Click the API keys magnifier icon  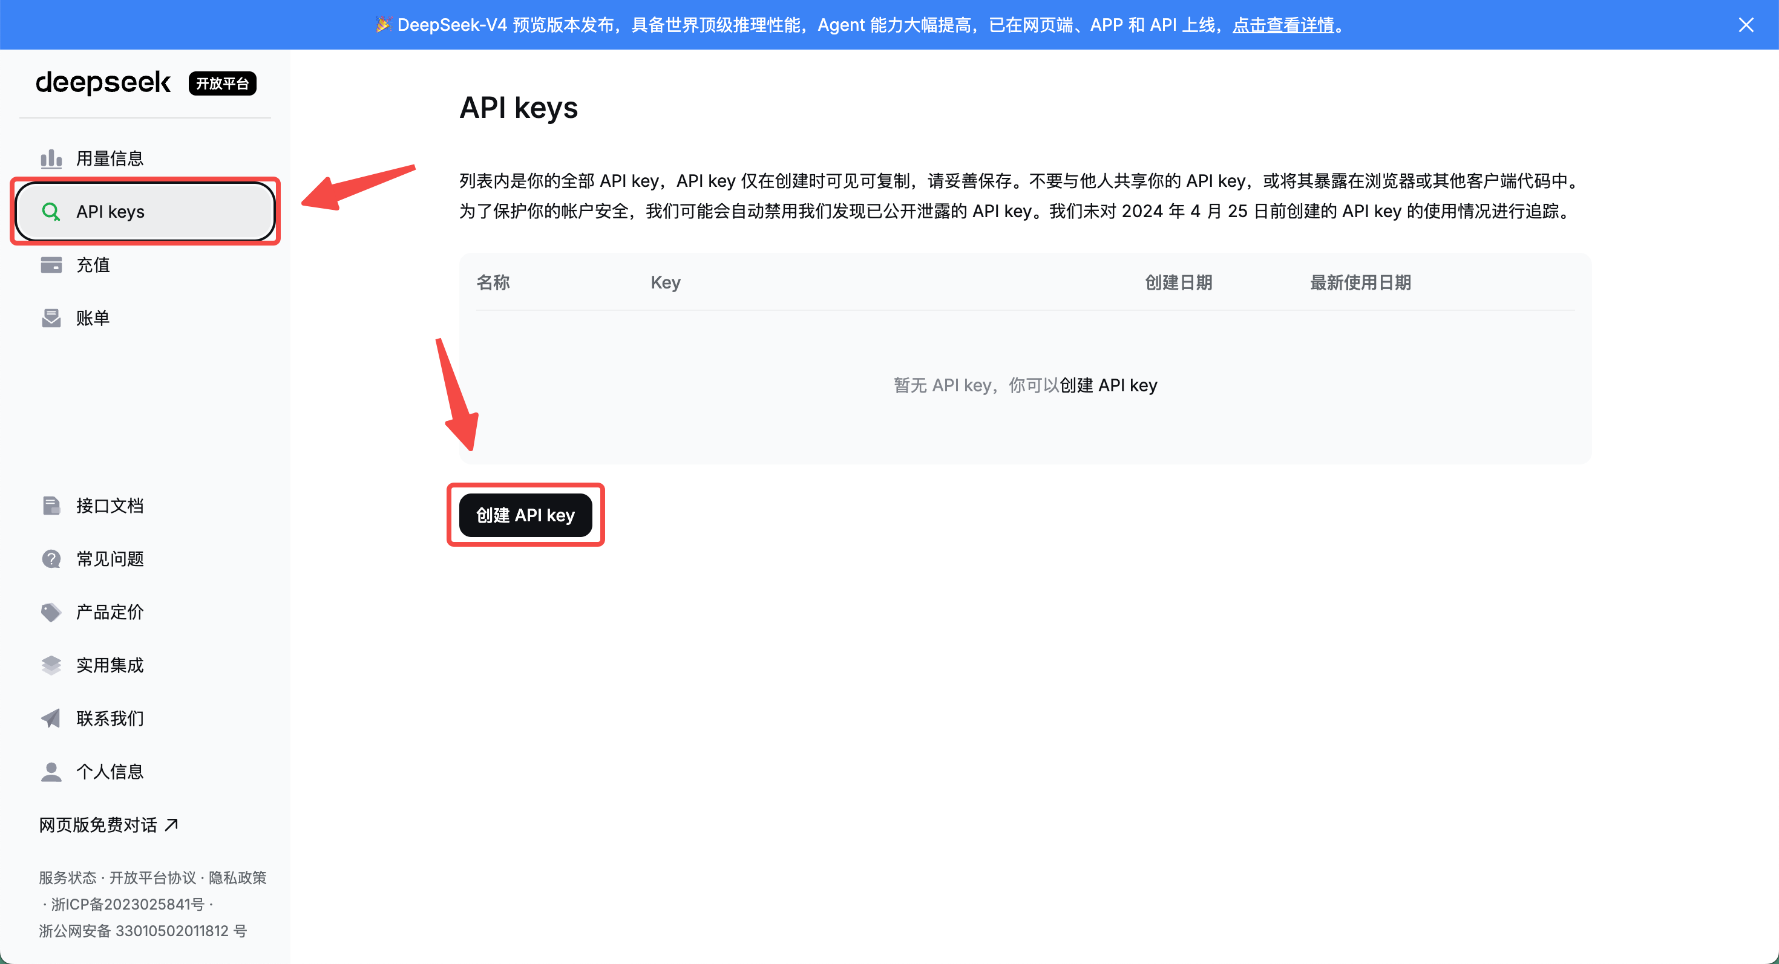click(x=51, y=212)
